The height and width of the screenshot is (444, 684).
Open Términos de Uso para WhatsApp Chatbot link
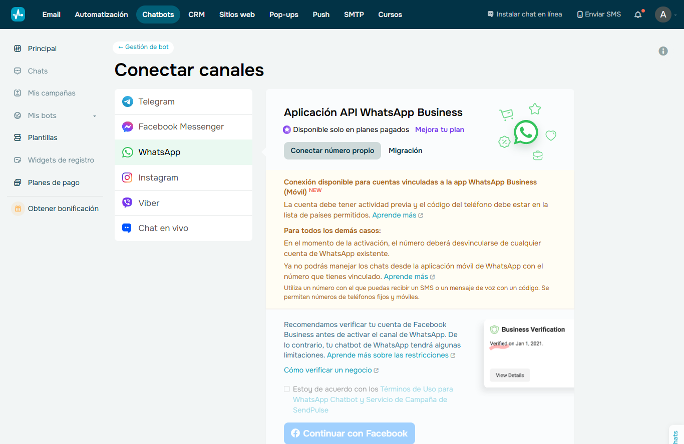pos(373,399)
